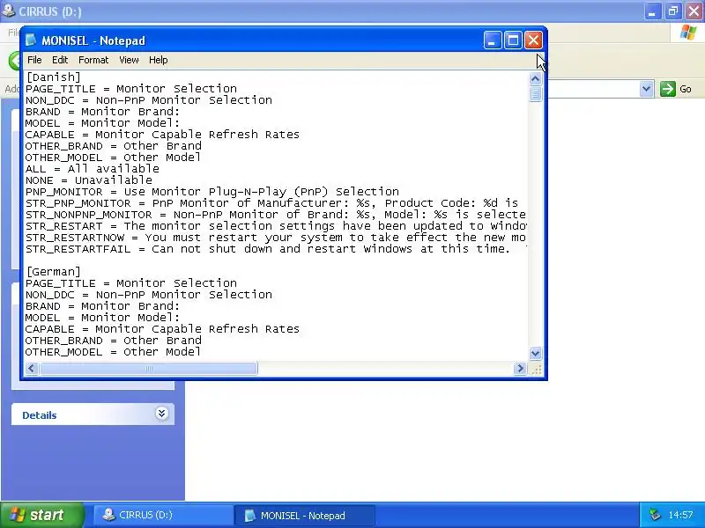Screen dimensions: 705x528
Task: Click the drive icon in CIRRUS title bar
Action: [8, 11]
